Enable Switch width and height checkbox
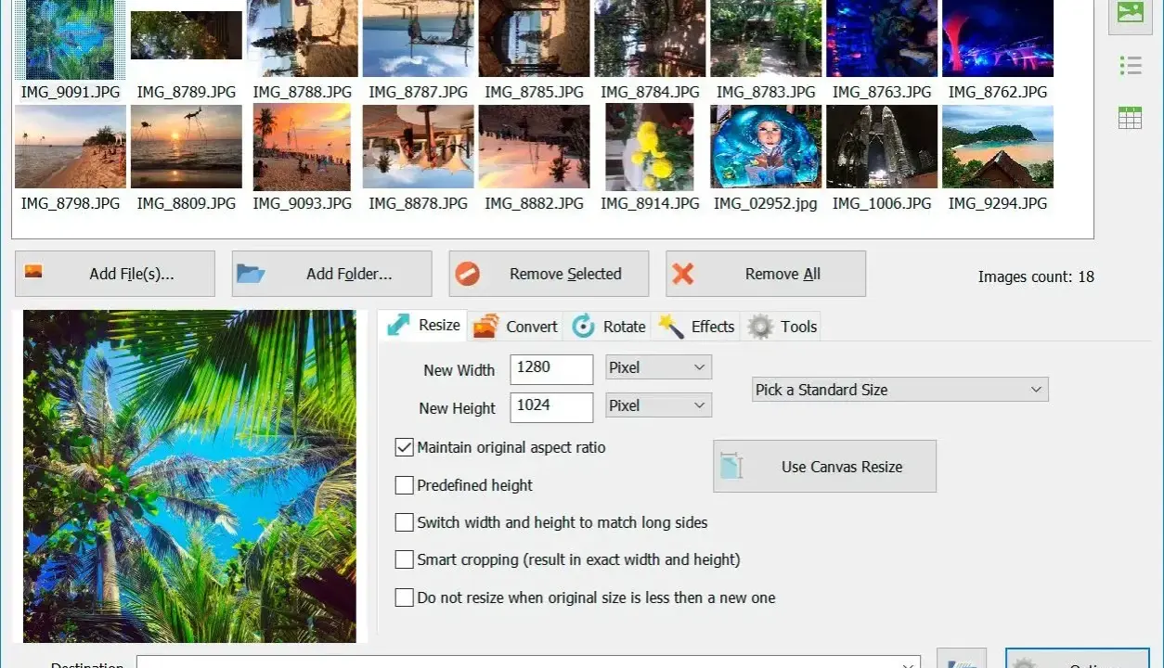The image size is (1164, 668). pyautogui.click(x=404, y=522)
